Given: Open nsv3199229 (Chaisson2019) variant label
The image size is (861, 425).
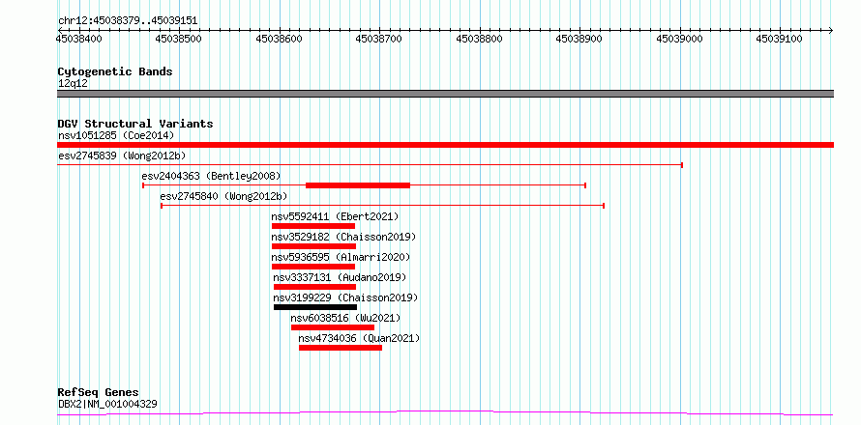Looking at the screenshot, I should click(345, 297).
